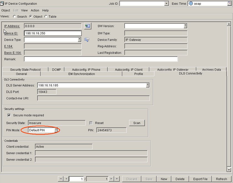Click the underlined E.164 label
The height and width of the screenshot is (183, 233).
point(9,46)
